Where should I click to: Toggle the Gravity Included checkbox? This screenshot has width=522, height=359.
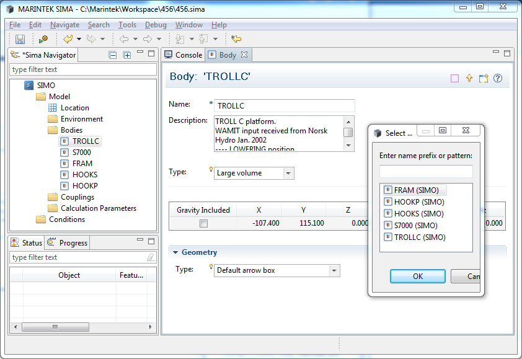[203, 223]
